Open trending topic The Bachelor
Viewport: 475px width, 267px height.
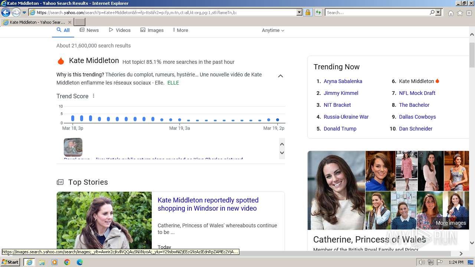click(414, 105)
